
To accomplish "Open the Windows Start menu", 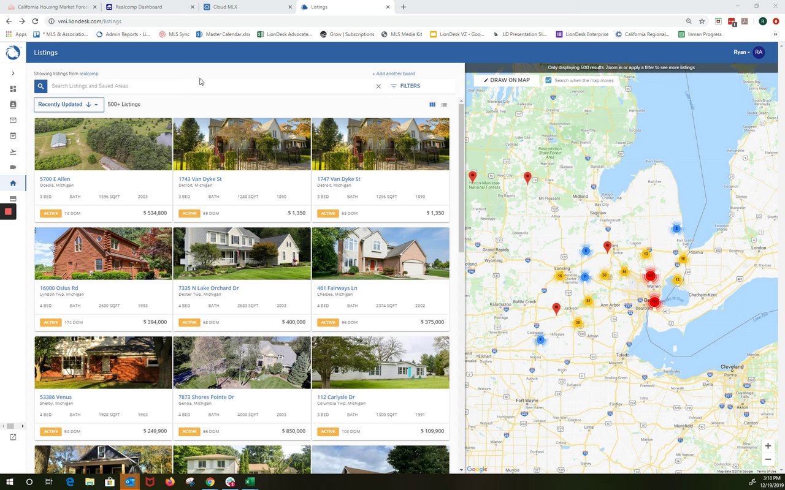I will pos(10,482).
